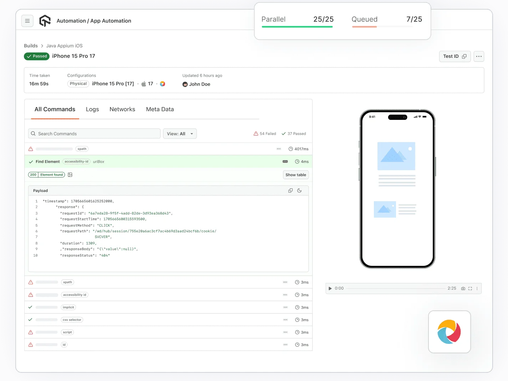Viewport: 508px width, 381px height.
Task: Switch payload viewer to dark mode
Action: 299,190
